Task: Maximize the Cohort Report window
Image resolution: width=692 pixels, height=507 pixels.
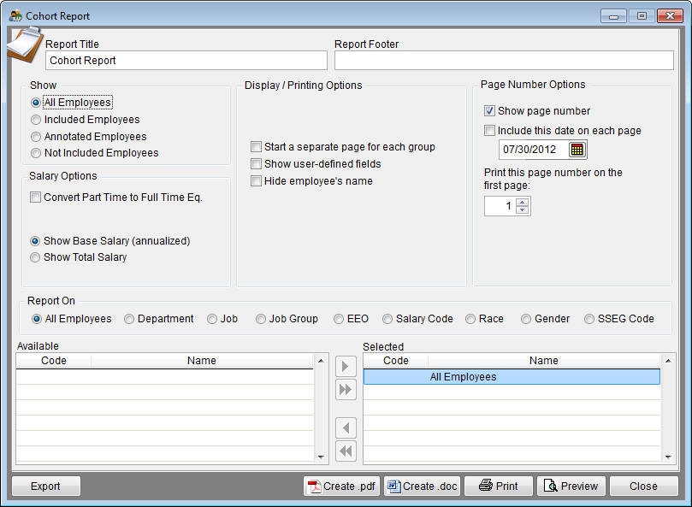Action: point(642,16)
